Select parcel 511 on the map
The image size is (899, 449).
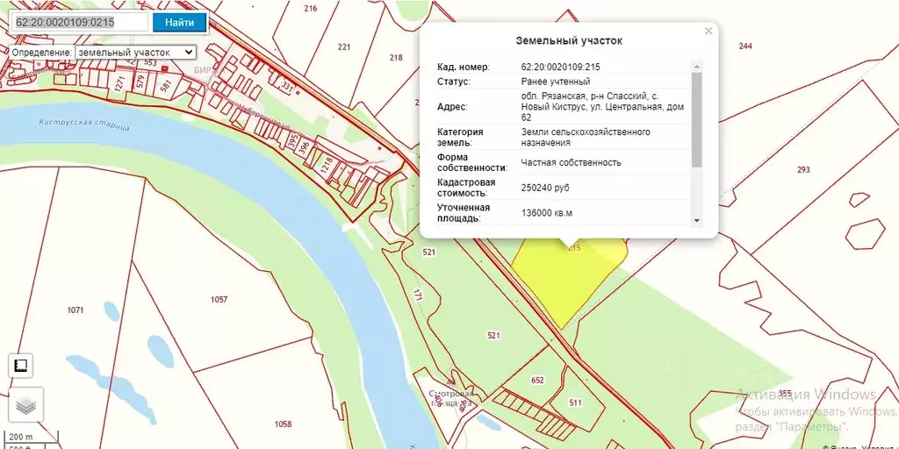576,403
